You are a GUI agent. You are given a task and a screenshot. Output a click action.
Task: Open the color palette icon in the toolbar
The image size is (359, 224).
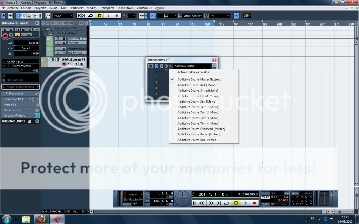(x=247, y=16)
